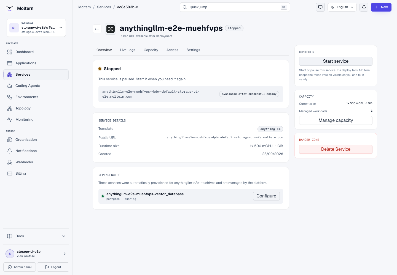Focus the Quick jump search field
Viewport: 397px width, 275px height.
pos(235,7)
